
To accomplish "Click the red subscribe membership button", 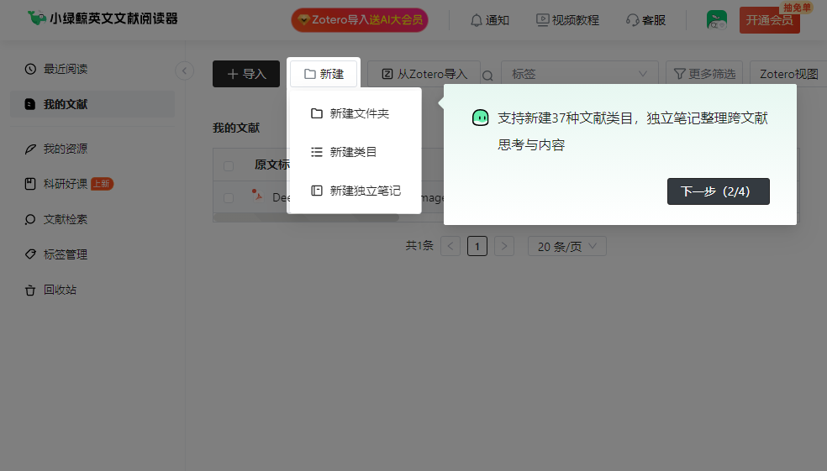I will 769,20.
